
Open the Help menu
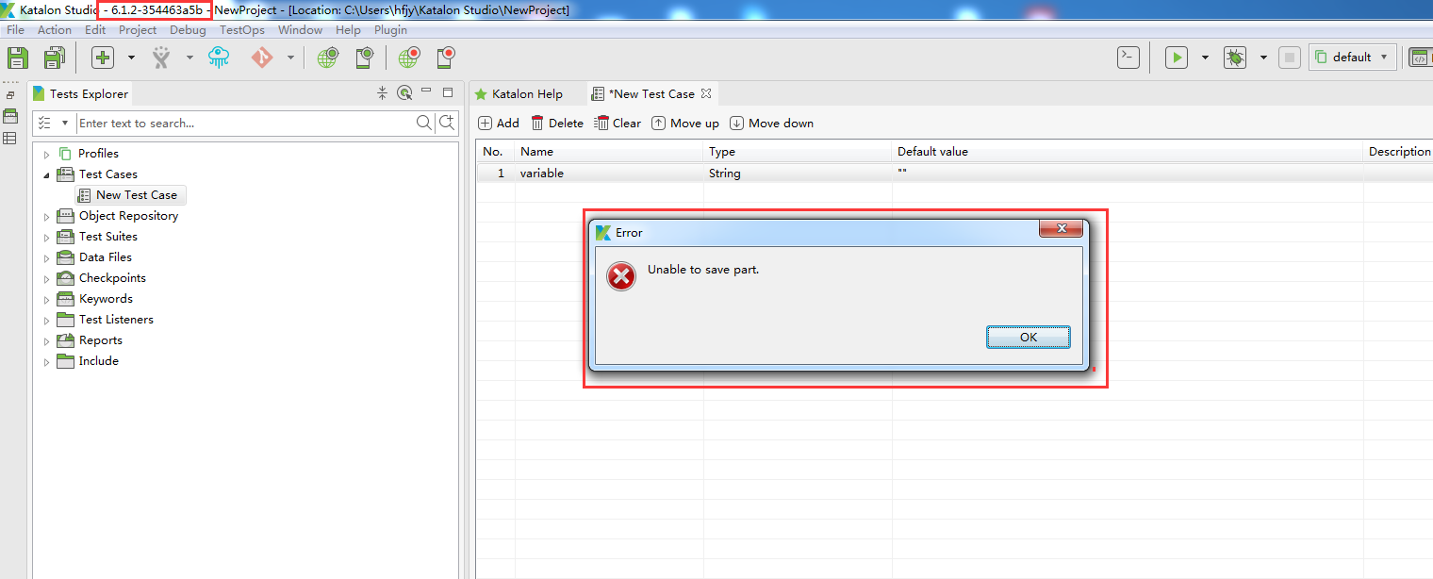tap(348, 29)
